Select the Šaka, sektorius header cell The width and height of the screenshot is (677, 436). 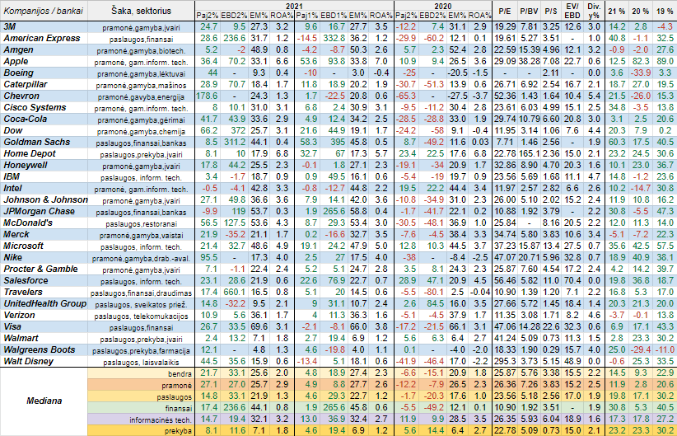point(141,11)
